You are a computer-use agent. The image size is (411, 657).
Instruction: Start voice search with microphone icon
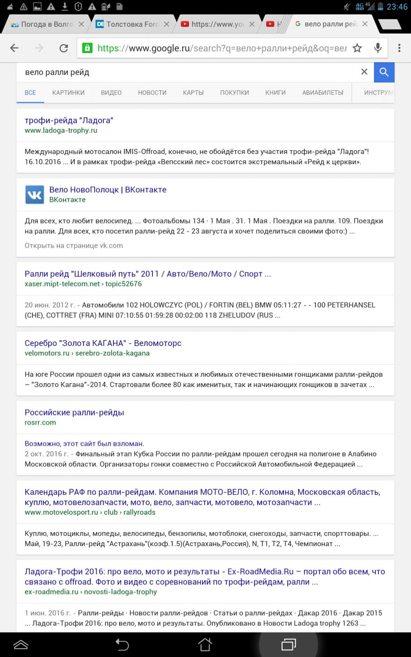[x=378, y=48]
